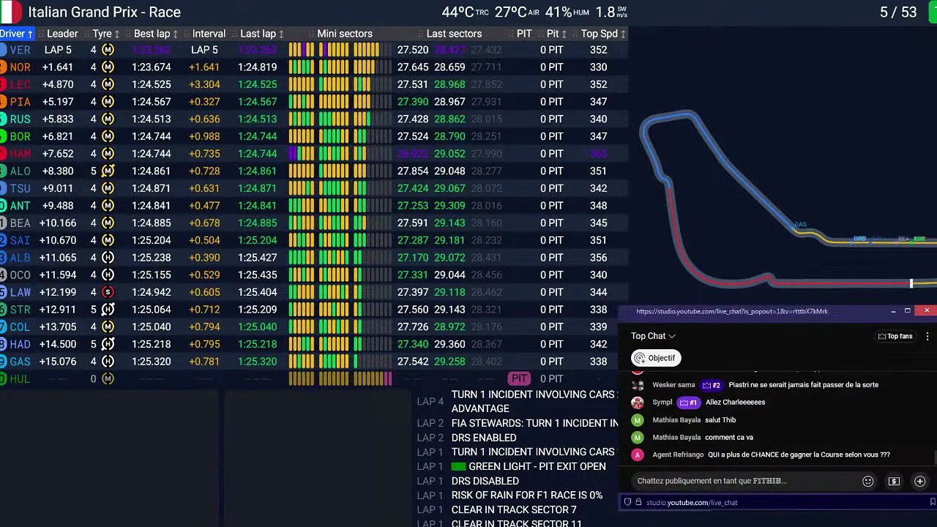Click the DRS ENABLED race message
The height and width of the screenshot is (527, 937).
tap(484, 438)
